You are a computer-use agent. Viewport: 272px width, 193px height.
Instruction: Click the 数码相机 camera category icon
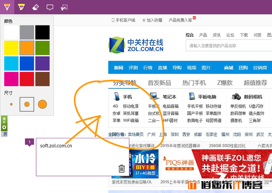click(236, 97)
